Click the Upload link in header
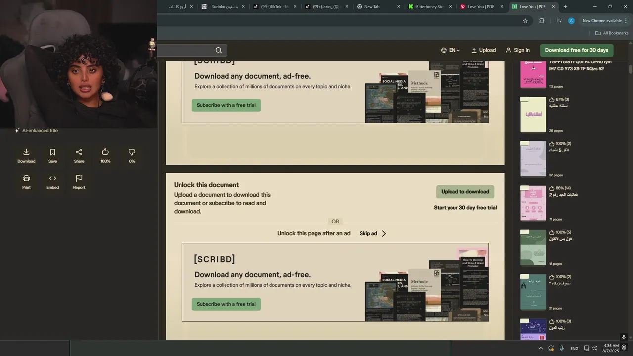The width and height of the screenshot is (633, 356). [483, 50]
